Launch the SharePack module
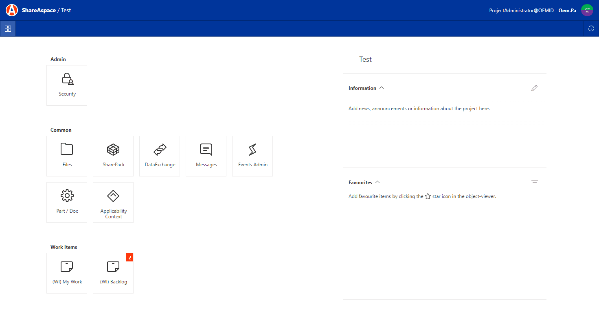Screen dimensions: 599x322 click(x=113, y=156)
